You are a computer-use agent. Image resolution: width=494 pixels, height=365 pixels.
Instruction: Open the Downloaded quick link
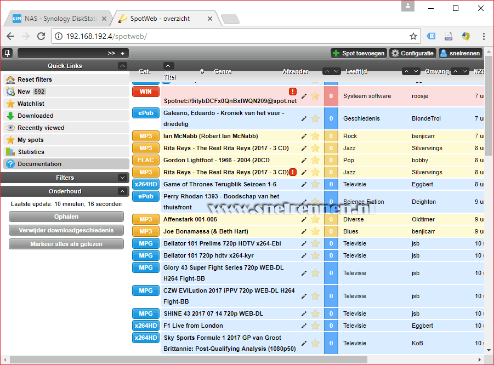pos(66,116)
